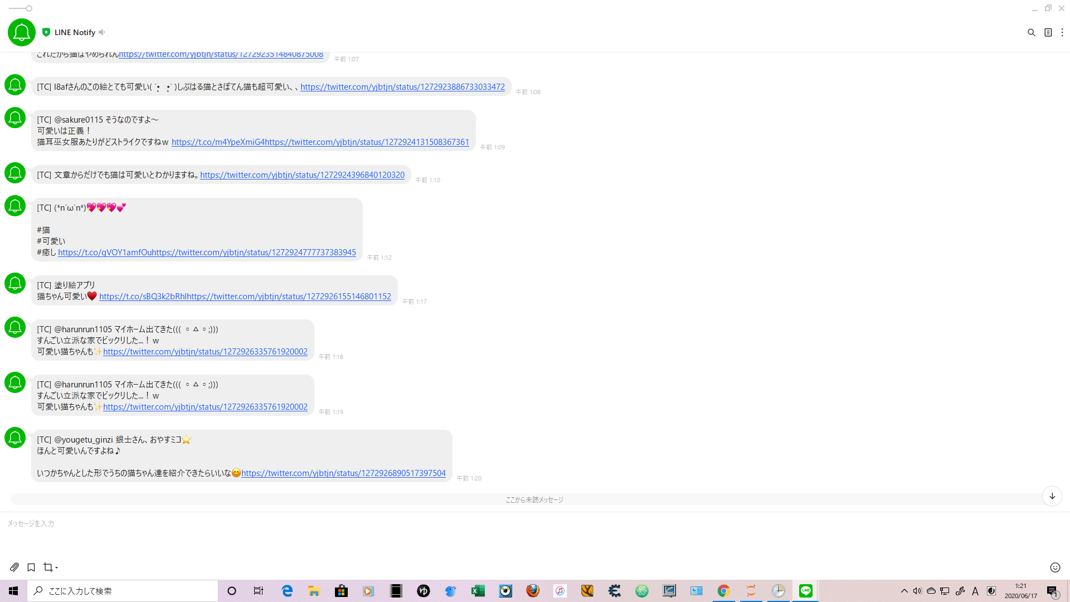Open the notes icon in chat header

click(x=1048, y=33)
